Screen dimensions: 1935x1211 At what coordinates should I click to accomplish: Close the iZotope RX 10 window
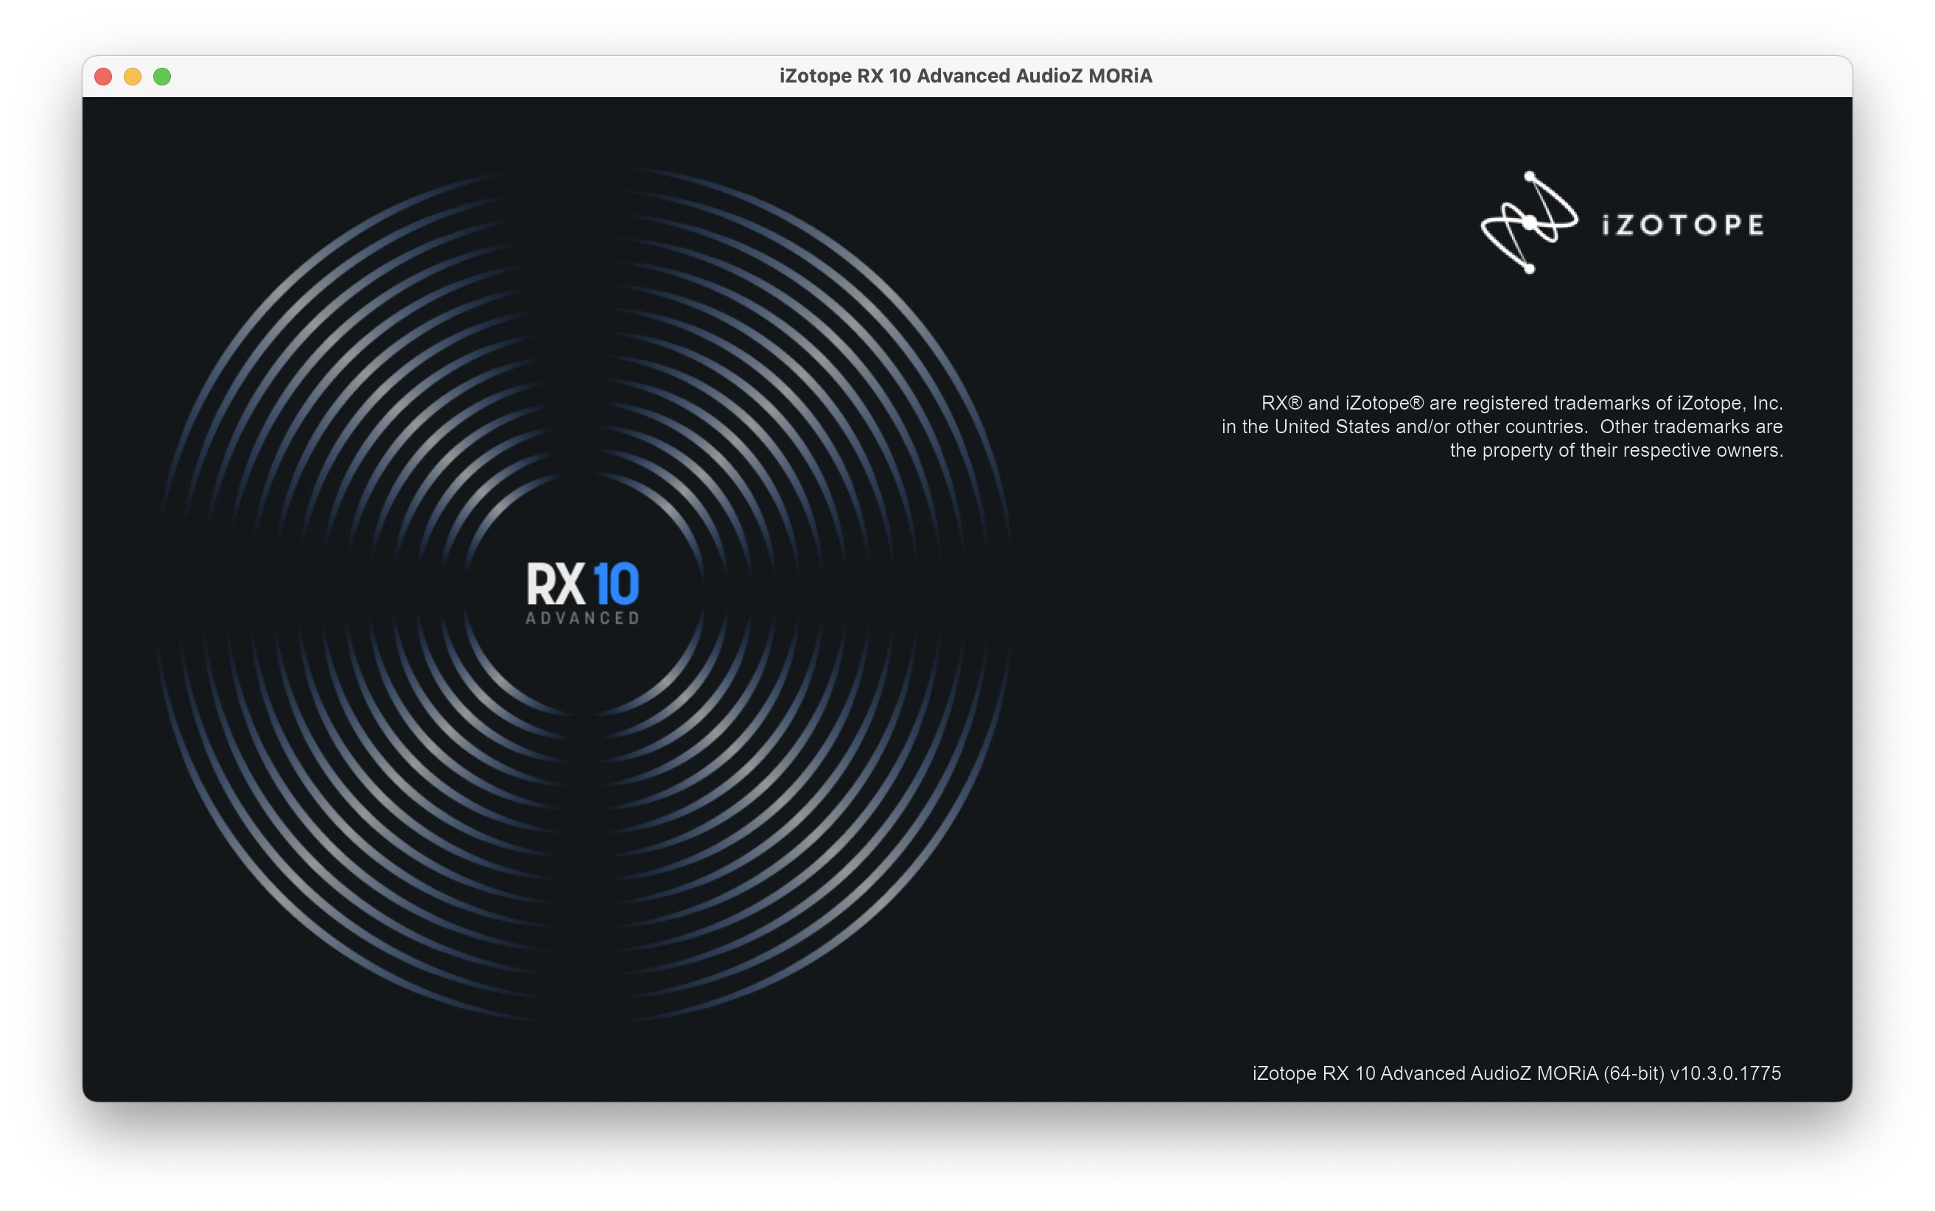(x=103, y=76)
